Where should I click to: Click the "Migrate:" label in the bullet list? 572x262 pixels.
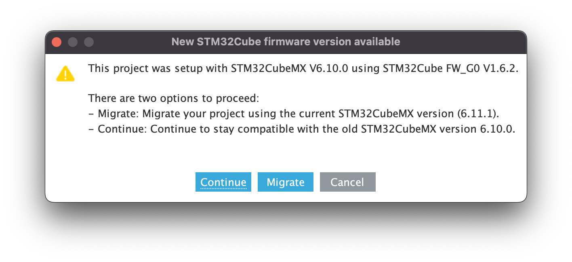click(x=119, y=114)
